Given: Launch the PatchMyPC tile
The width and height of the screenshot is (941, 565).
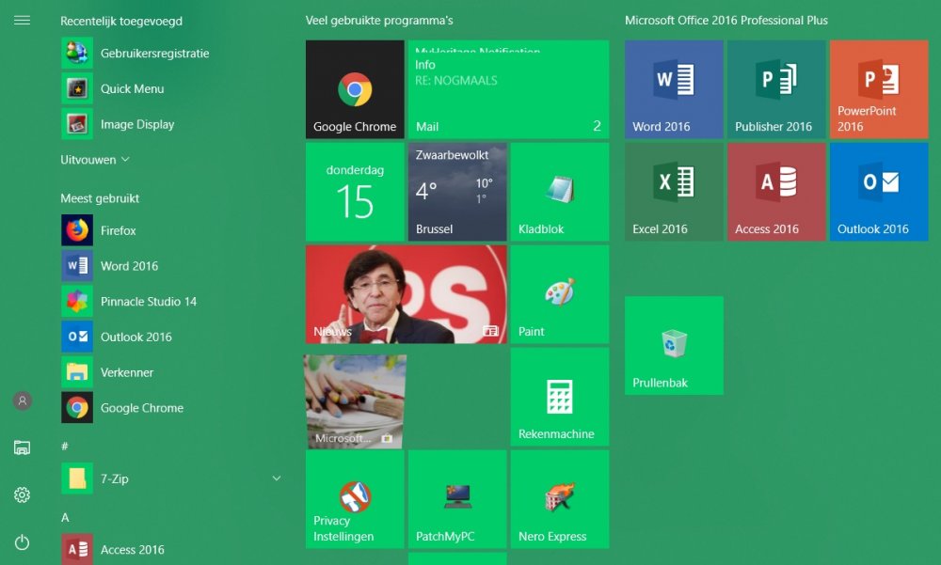Looking at the screenshot, I should (457, 499).
